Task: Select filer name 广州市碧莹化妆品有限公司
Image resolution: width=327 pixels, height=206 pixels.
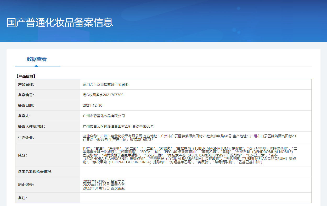Action: (x=104, y=116)
